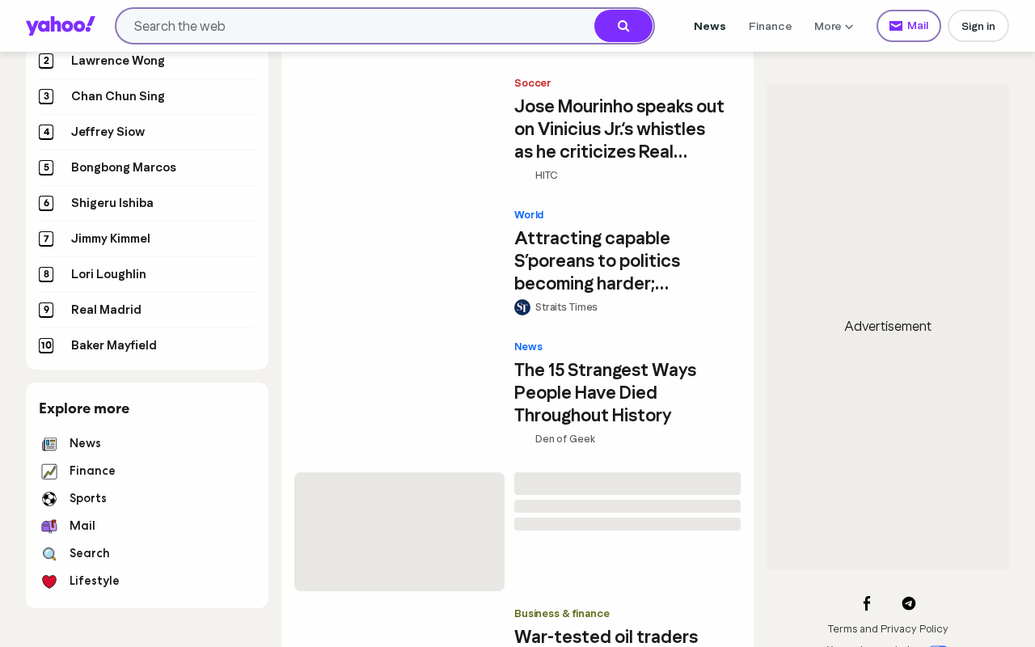Click the newspaper icon beside News
This screenshot has height=647, width=1035.
[49, 444]
